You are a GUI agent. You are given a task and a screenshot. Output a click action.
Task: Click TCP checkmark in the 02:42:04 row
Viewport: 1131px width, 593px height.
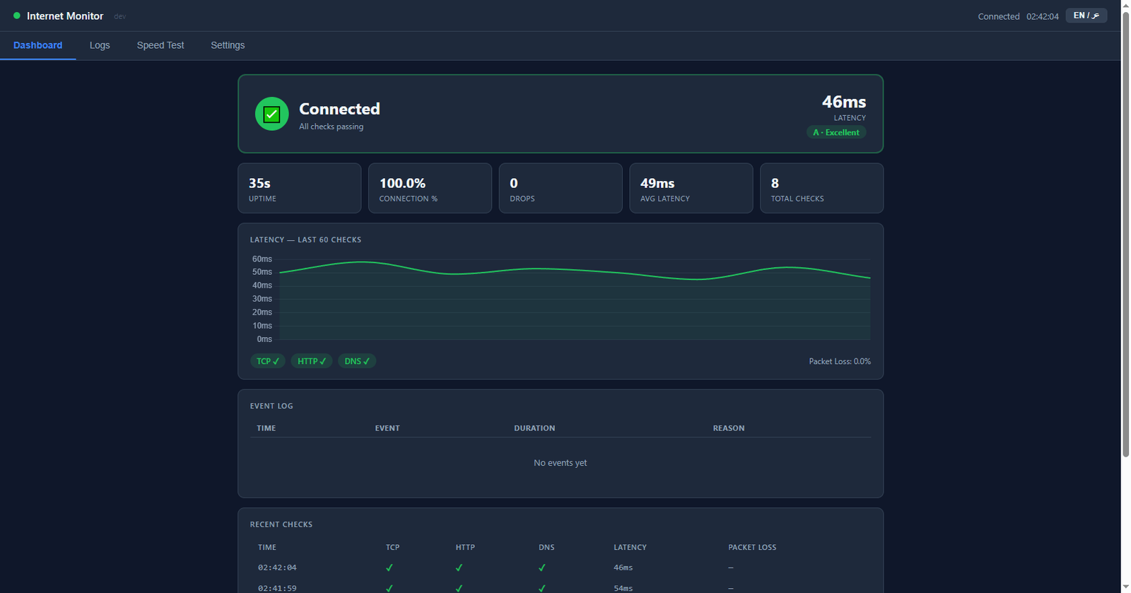click(389, 568)
